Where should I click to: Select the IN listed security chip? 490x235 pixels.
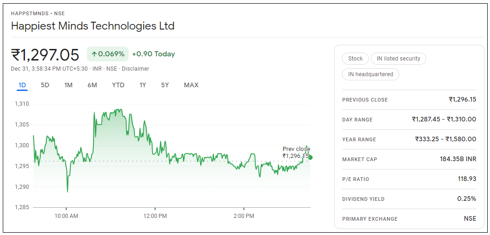[398, 59]
